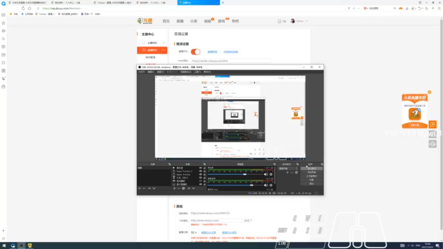The width and height of the screenshot is (443, 249).
Task: Turn off the Douyu live stream switch
Action: tap(195, 51)
